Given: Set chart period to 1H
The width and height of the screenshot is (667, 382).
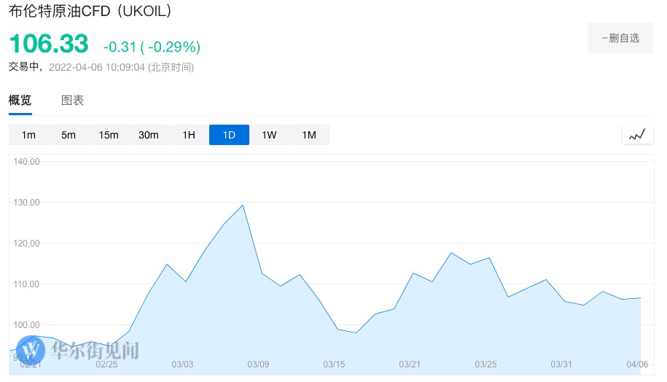Looking at the screenshot, I should tap(189, 135).
